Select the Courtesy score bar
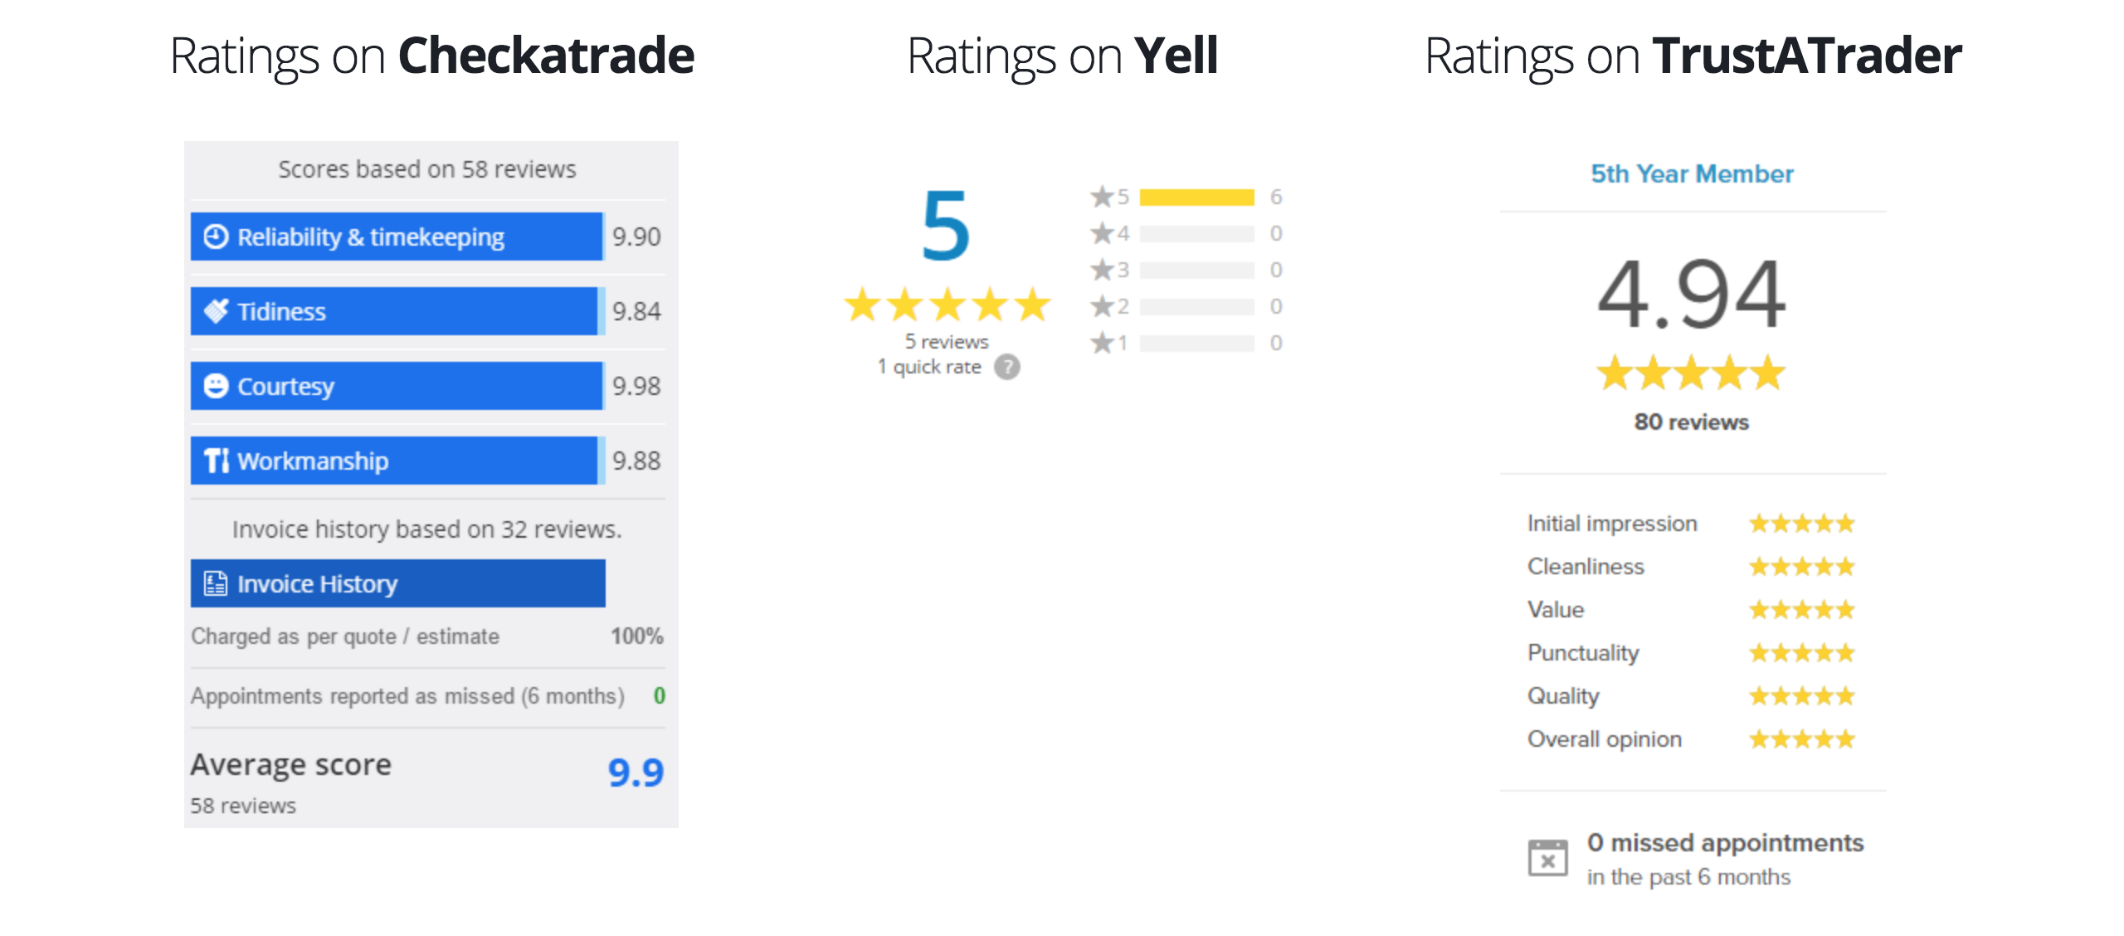Screen dimensions: 2124x936 397,386
